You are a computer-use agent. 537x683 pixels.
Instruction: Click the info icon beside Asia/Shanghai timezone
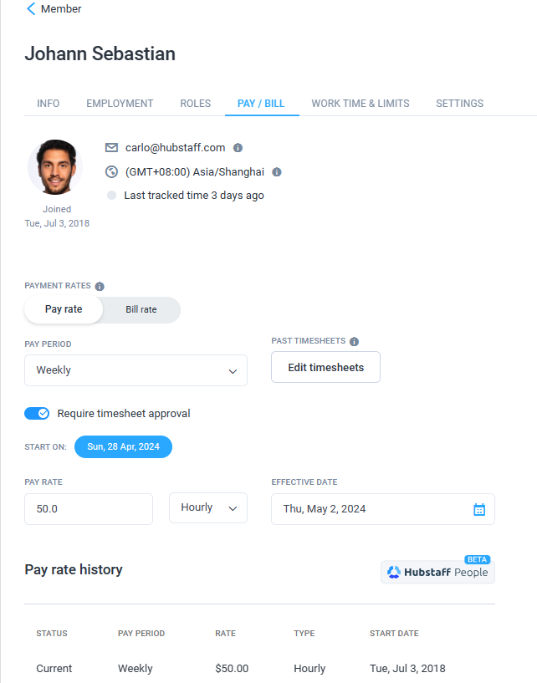point(277,172)
